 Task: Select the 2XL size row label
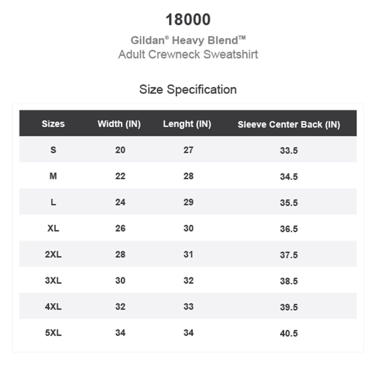[53, 254]
